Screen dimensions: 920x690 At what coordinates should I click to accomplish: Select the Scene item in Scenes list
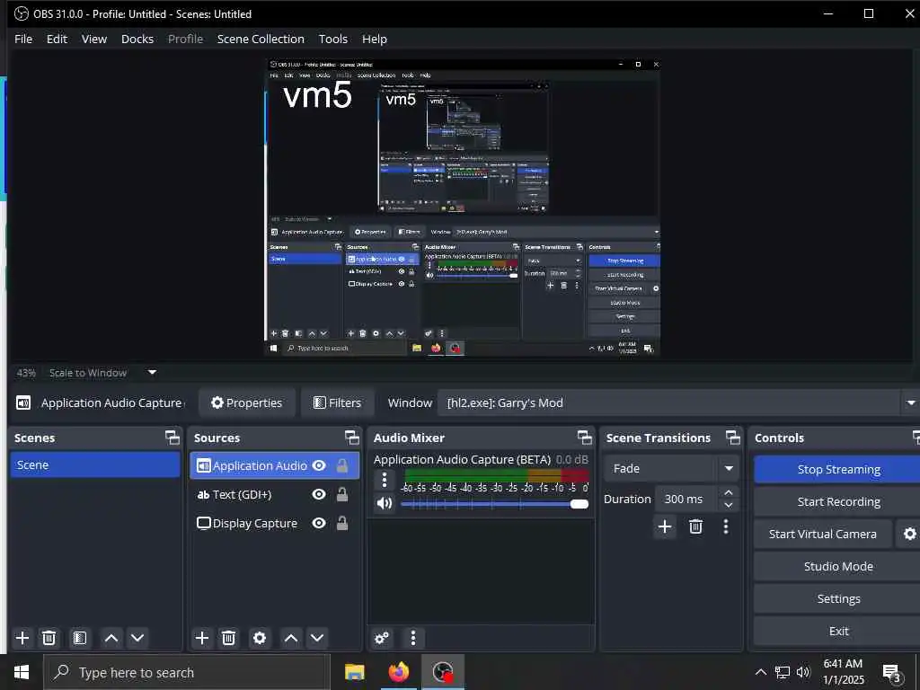coord(95,464)
